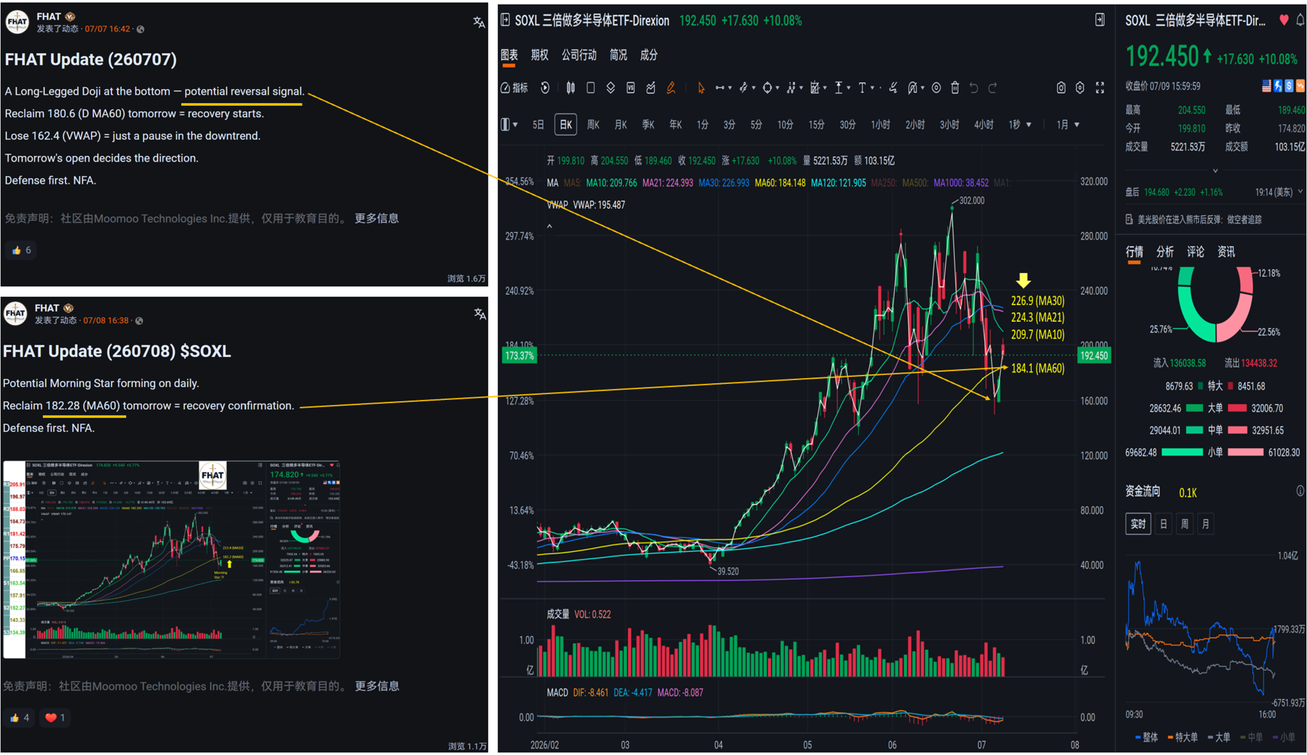Click the translate icon on 07/07 post
Image resolution: width=1307 pixels, height=755 pixels.
click(479, 22)
